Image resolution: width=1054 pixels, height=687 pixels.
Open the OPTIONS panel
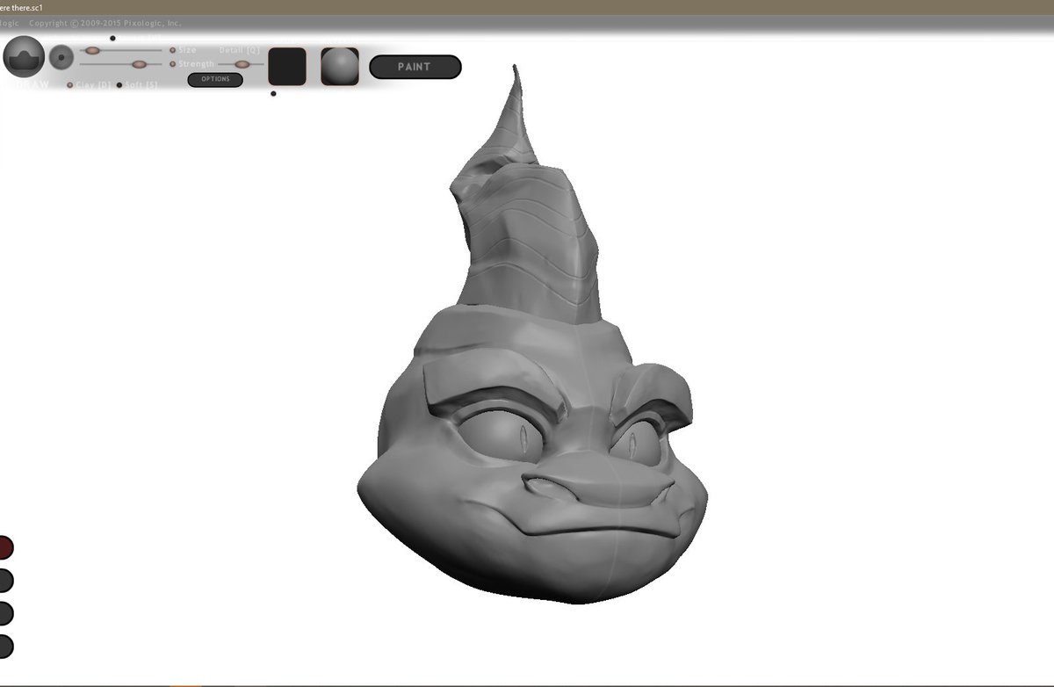tap(214, 79)
